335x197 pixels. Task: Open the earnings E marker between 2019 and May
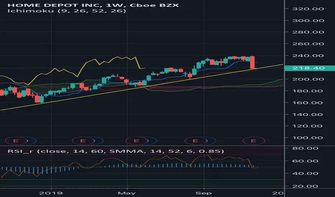click(x=83, y=141)
